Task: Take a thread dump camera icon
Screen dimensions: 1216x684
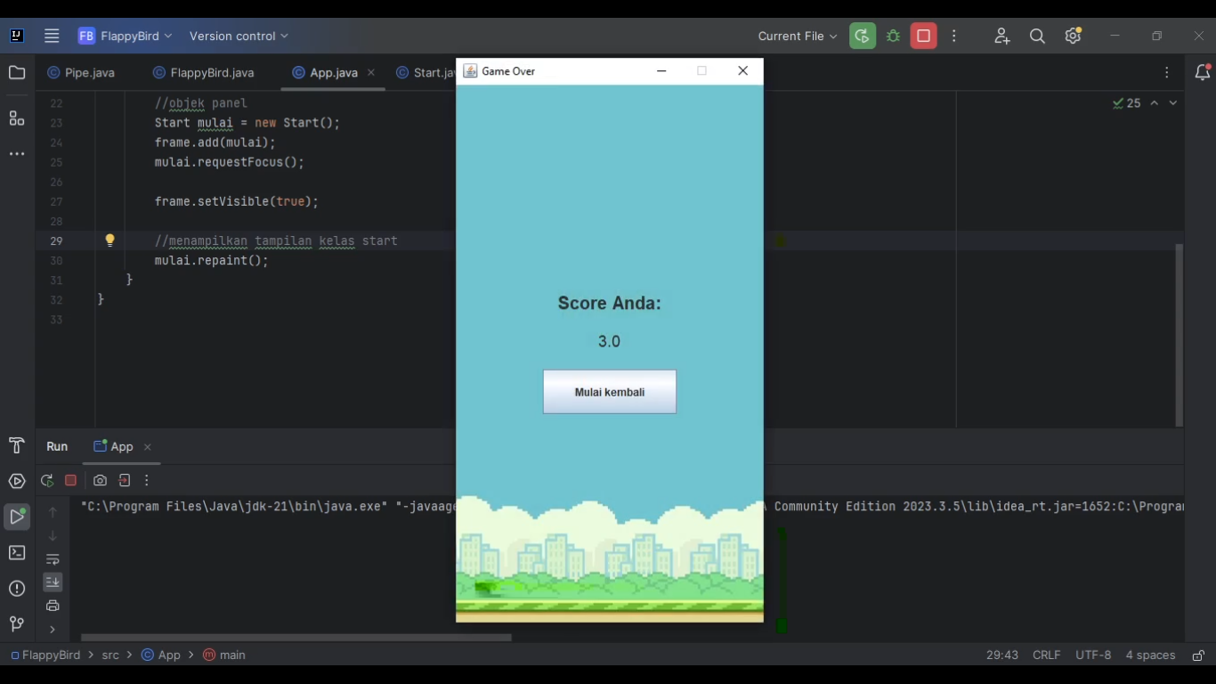Action: 100,481
